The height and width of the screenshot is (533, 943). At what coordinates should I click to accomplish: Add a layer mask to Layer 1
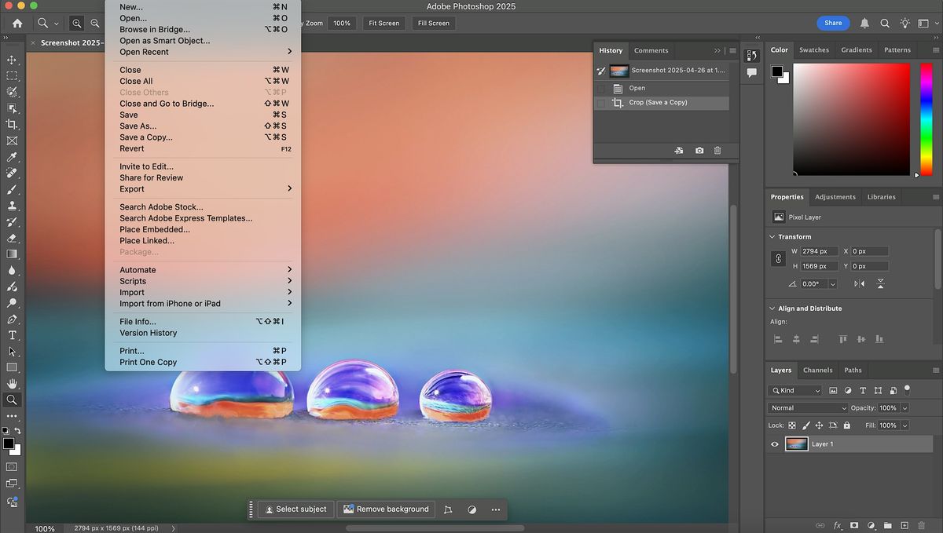[x=854, y=525]
